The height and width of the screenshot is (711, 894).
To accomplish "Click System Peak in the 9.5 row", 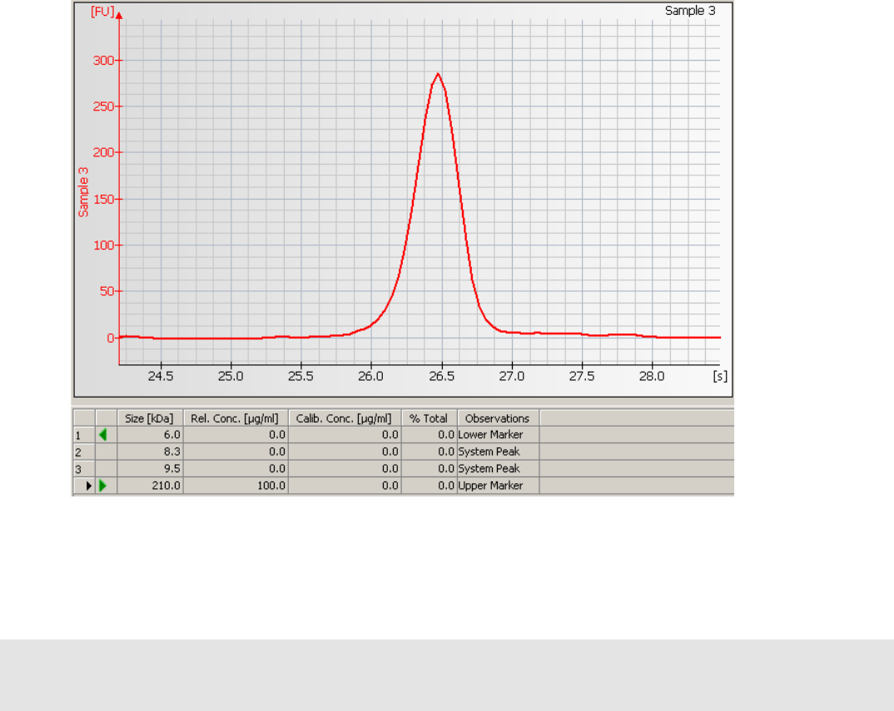I will click(x=498, y=469).
